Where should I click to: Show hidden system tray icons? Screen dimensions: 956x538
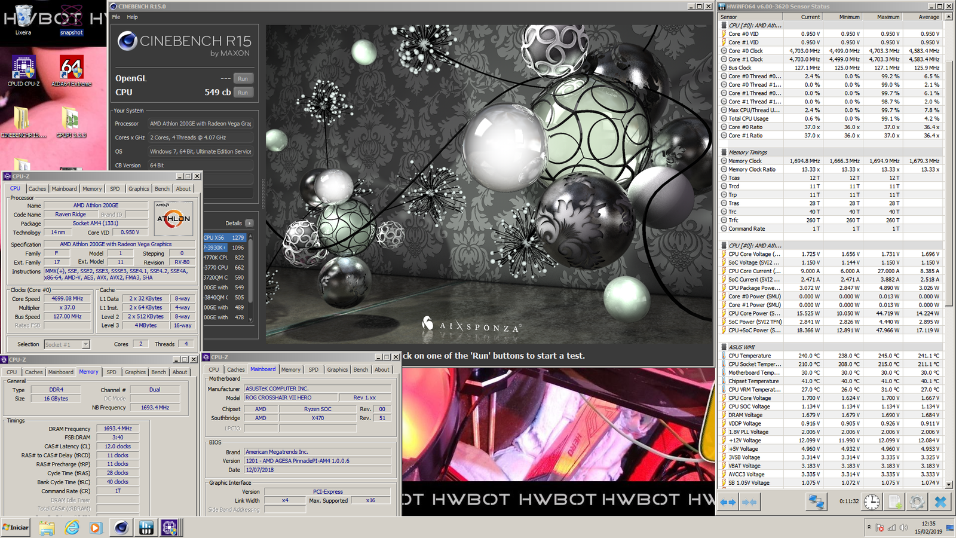(869, 527)
